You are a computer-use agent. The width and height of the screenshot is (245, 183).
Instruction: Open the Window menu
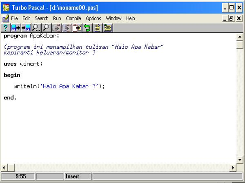(114, 18)
